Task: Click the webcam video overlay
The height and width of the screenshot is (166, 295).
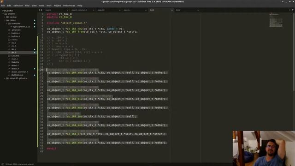Action: [x=264, y=148]
